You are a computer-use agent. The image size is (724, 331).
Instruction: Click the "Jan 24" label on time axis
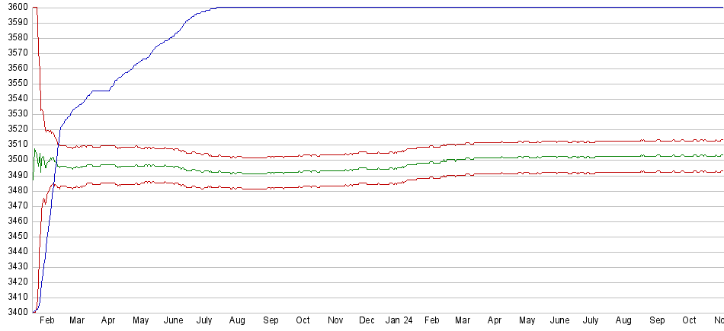point(399,321)
